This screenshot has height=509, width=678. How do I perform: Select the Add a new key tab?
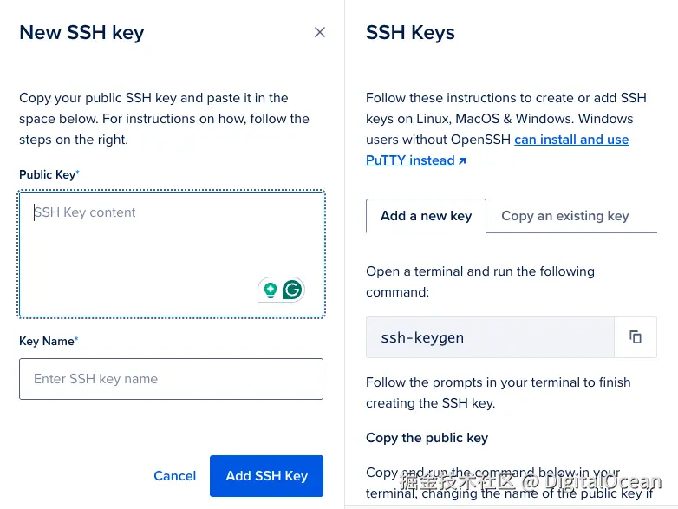[x=426, y=216]
